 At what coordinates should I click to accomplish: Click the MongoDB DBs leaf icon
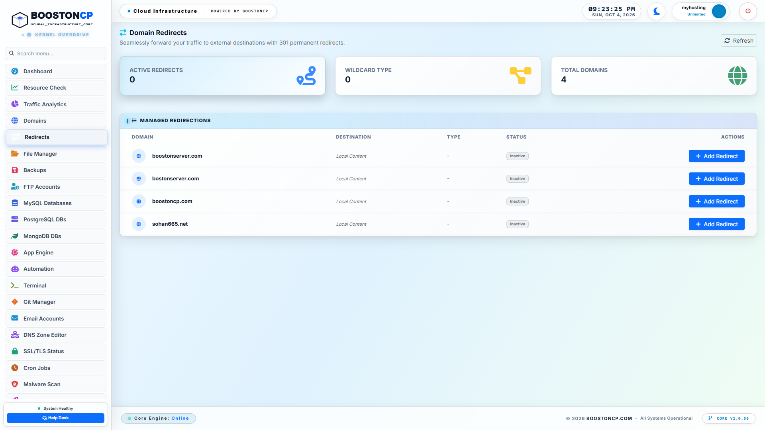click(15, 236)
